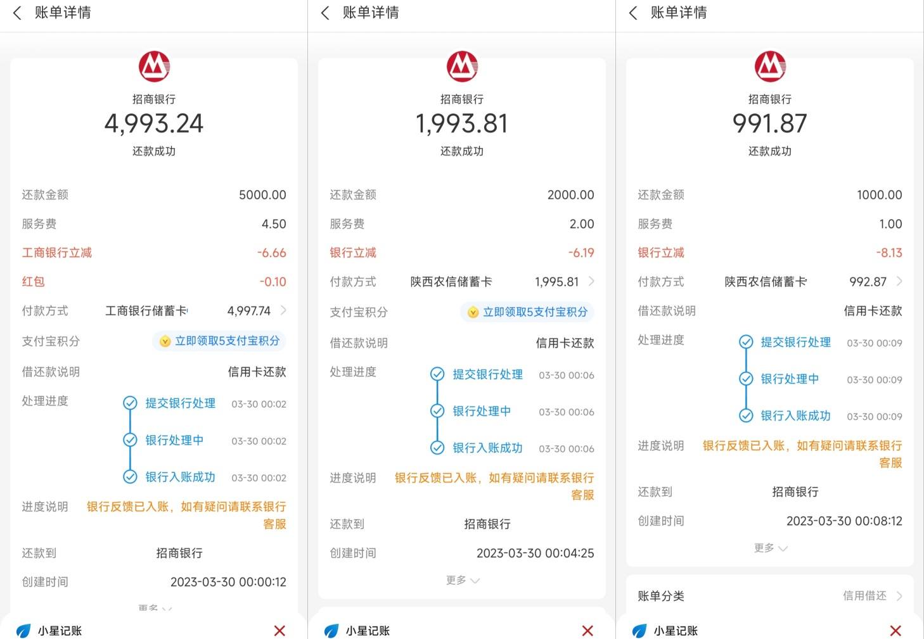This screenshot has width=924, height=639.
Task: Open payment method chevron next to 4,997.74
Action: pos(283,310)
